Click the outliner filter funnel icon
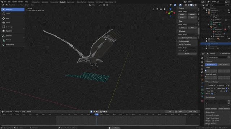 coord(228,5)
